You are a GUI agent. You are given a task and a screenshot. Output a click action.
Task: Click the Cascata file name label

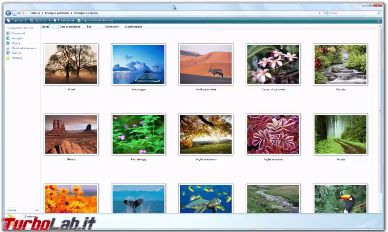coord(341,89)
